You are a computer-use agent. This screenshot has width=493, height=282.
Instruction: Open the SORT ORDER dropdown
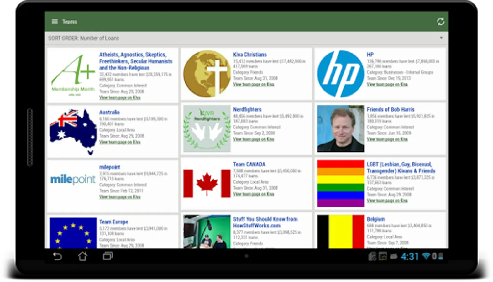tap(246, 38)
